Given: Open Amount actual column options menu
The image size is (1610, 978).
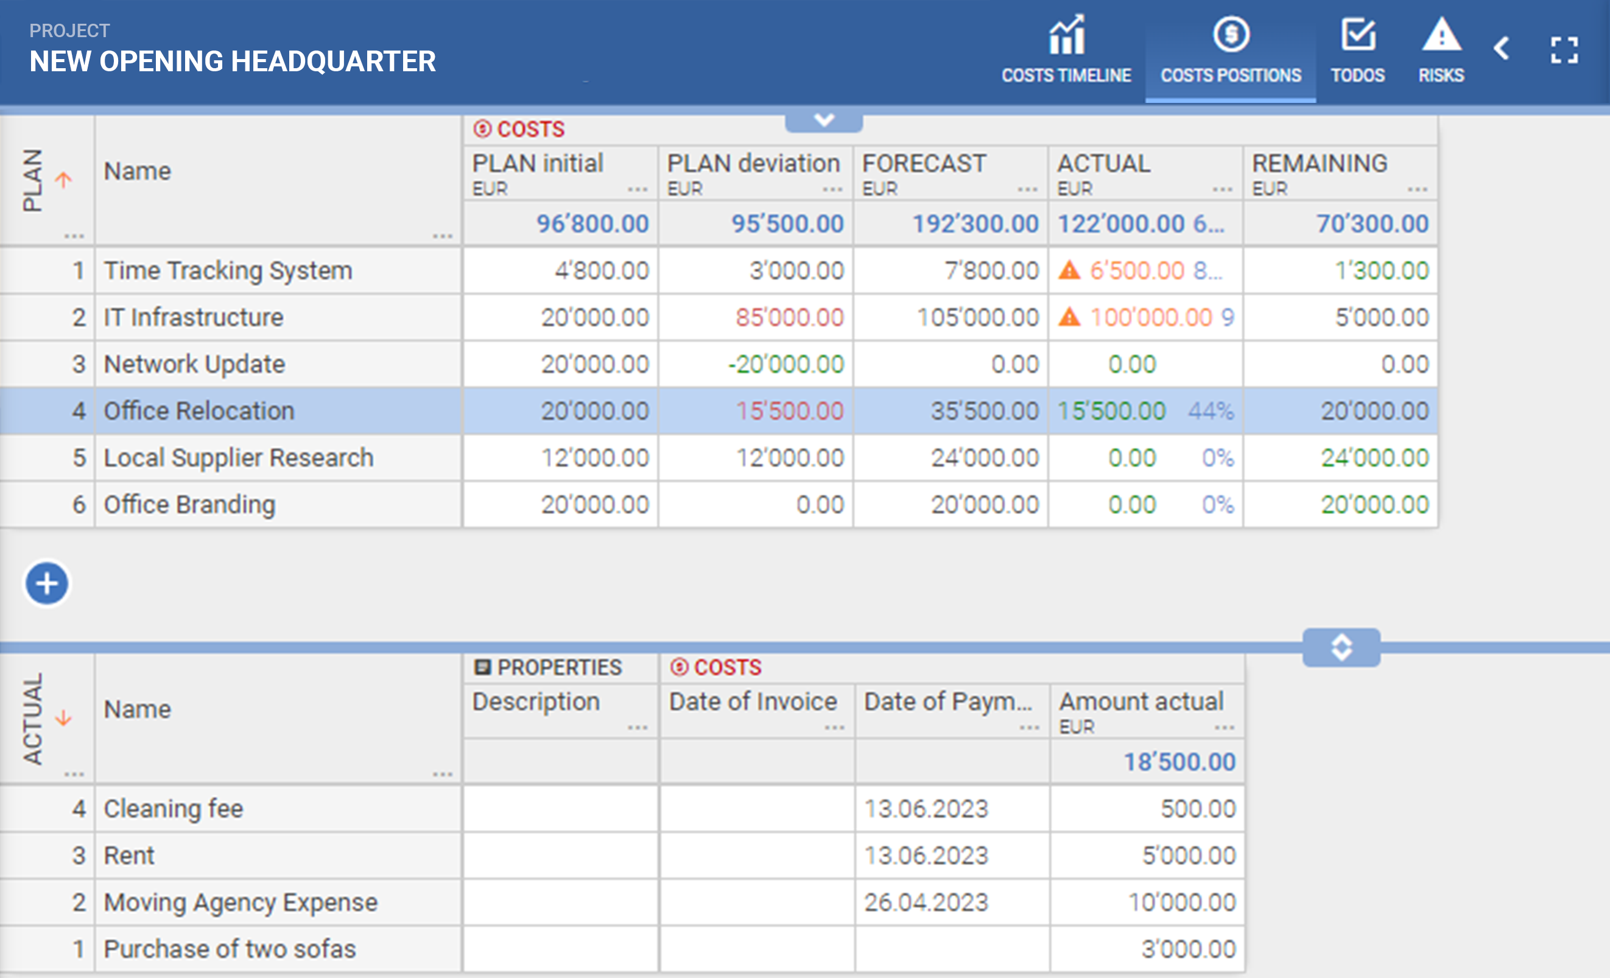Looking at the screenshot, I should (x=1224, y=728).
